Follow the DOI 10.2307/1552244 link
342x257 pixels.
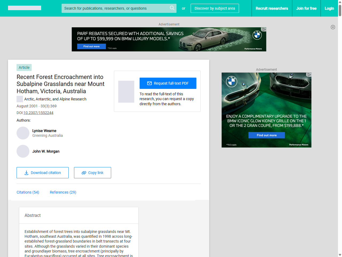point(38,113)
